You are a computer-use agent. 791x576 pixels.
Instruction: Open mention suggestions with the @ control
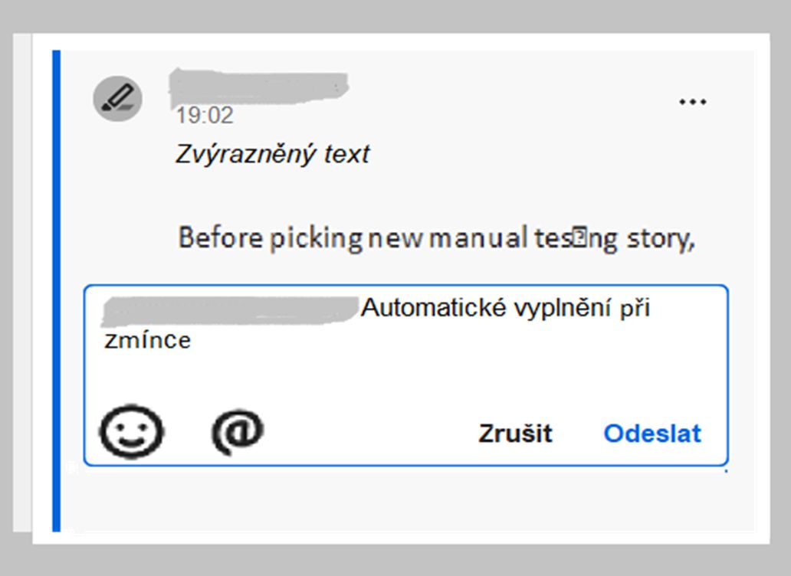click(x=238, y=430)
